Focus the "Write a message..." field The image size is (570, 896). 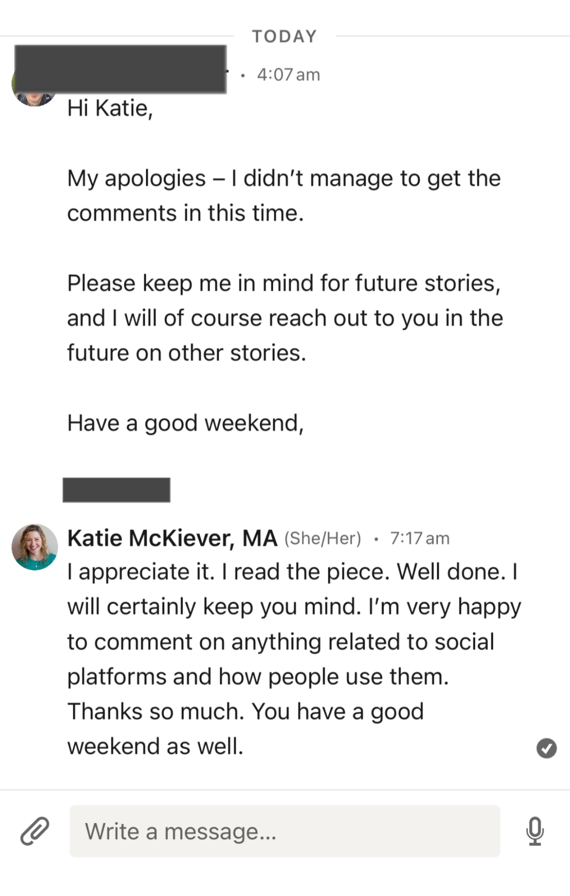tap(284, 831)
